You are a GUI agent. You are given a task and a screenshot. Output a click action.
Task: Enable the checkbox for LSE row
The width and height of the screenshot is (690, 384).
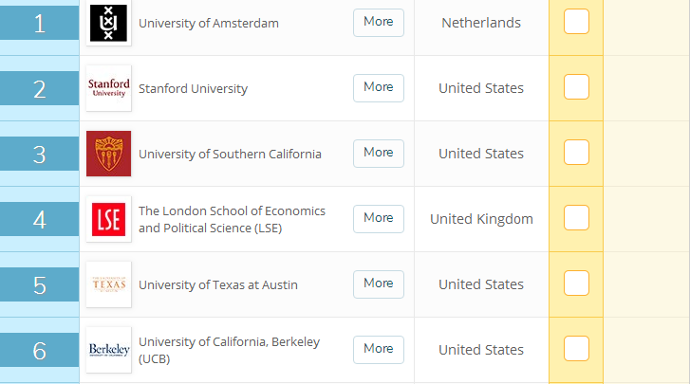pos(576,218)
